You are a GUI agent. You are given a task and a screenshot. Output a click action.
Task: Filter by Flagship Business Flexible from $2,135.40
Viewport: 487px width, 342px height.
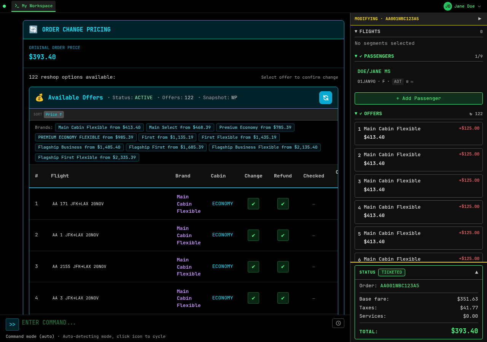click(265, 147)
